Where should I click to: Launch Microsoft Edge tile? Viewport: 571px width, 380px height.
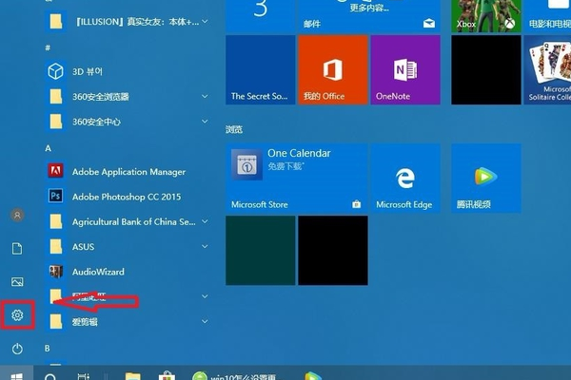click(x=405, y=179)
